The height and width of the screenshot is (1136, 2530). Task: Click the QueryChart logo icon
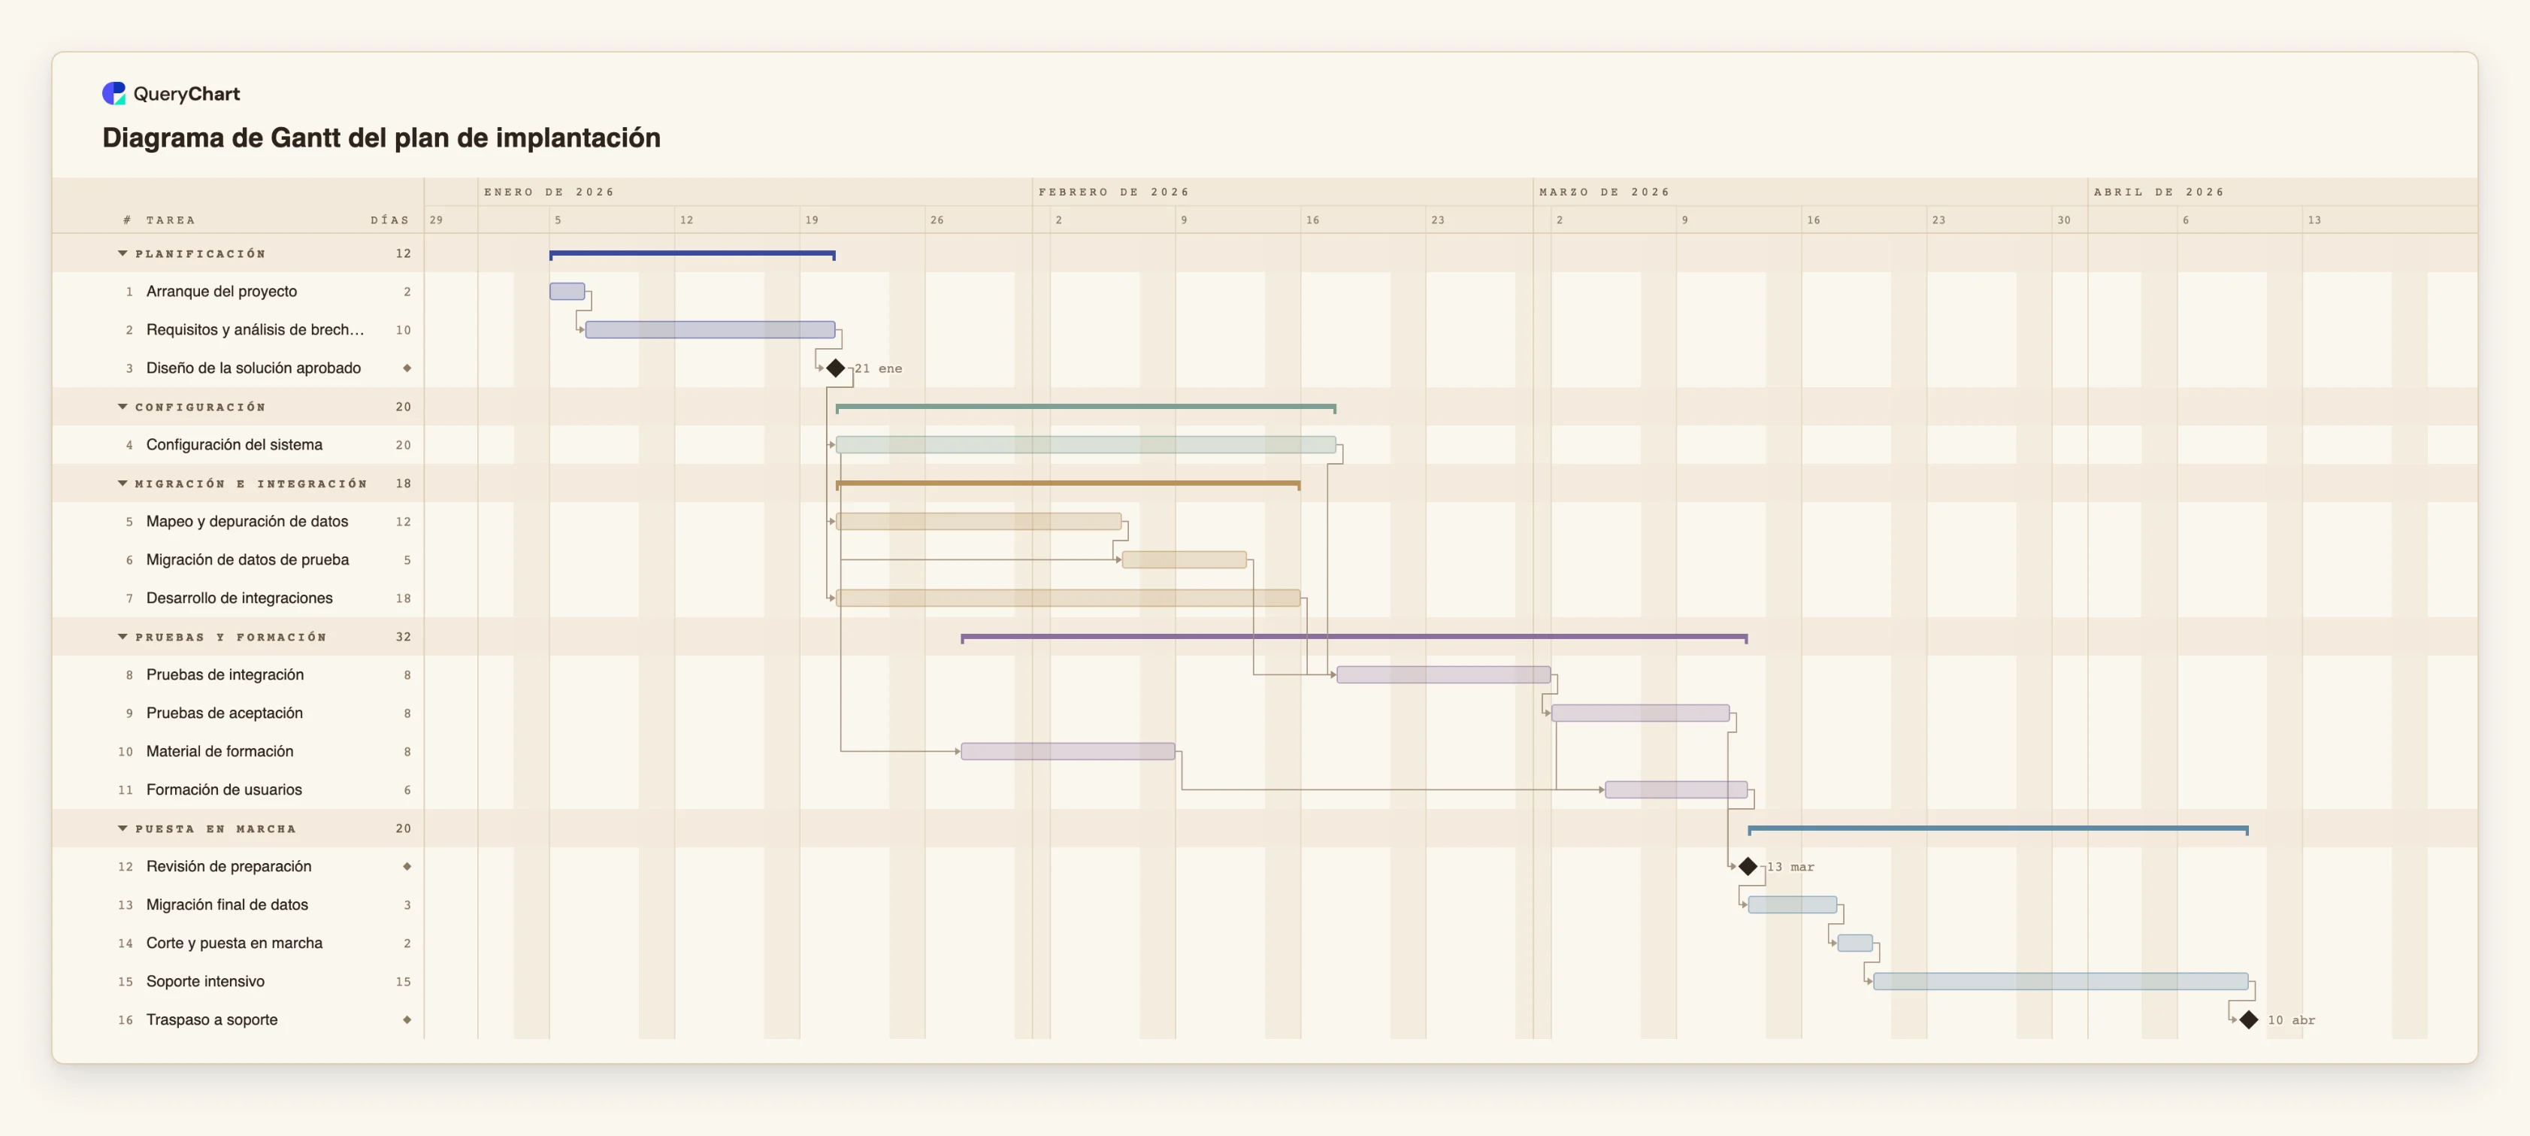pos(114,93)
